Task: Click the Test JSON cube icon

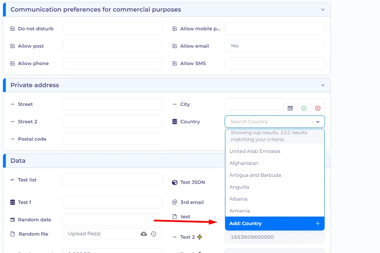Action: tap(174, 183)
